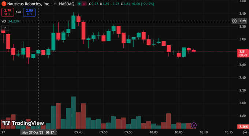Click the 2.20 price axis label
This screenshot has height=136, width=249.
[242, 90]
